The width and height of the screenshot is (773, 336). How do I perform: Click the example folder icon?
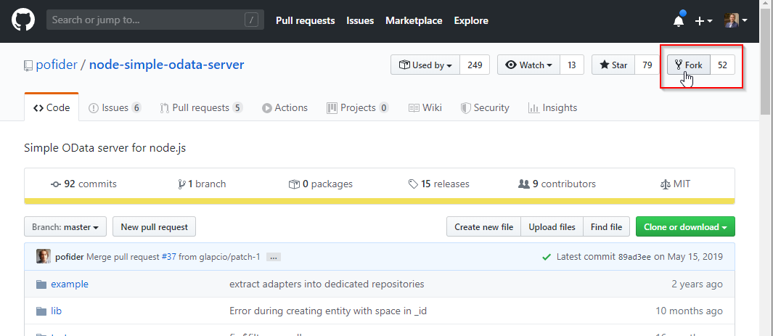(x=41, y=284)
